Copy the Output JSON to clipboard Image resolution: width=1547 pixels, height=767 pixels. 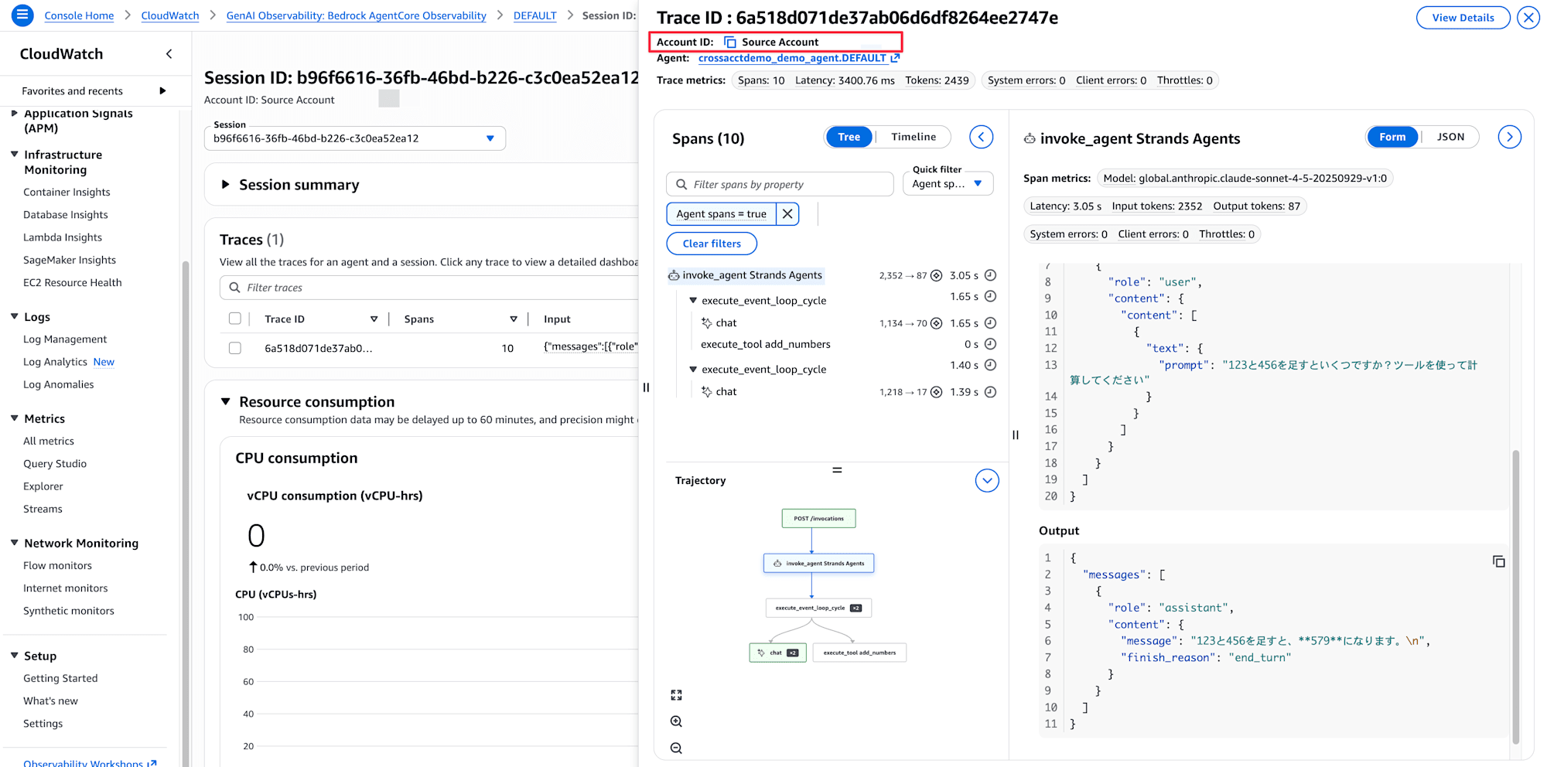tap(1498, 561)
